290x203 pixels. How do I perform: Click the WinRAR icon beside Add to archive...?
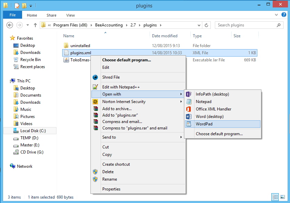(x=96, y=109)
